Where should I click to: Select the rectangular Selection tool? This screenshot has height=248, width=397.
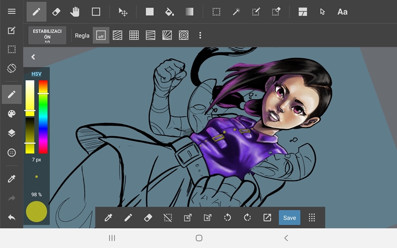pos(216,11)
